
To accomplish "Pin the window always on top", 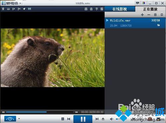I will 24,9.
